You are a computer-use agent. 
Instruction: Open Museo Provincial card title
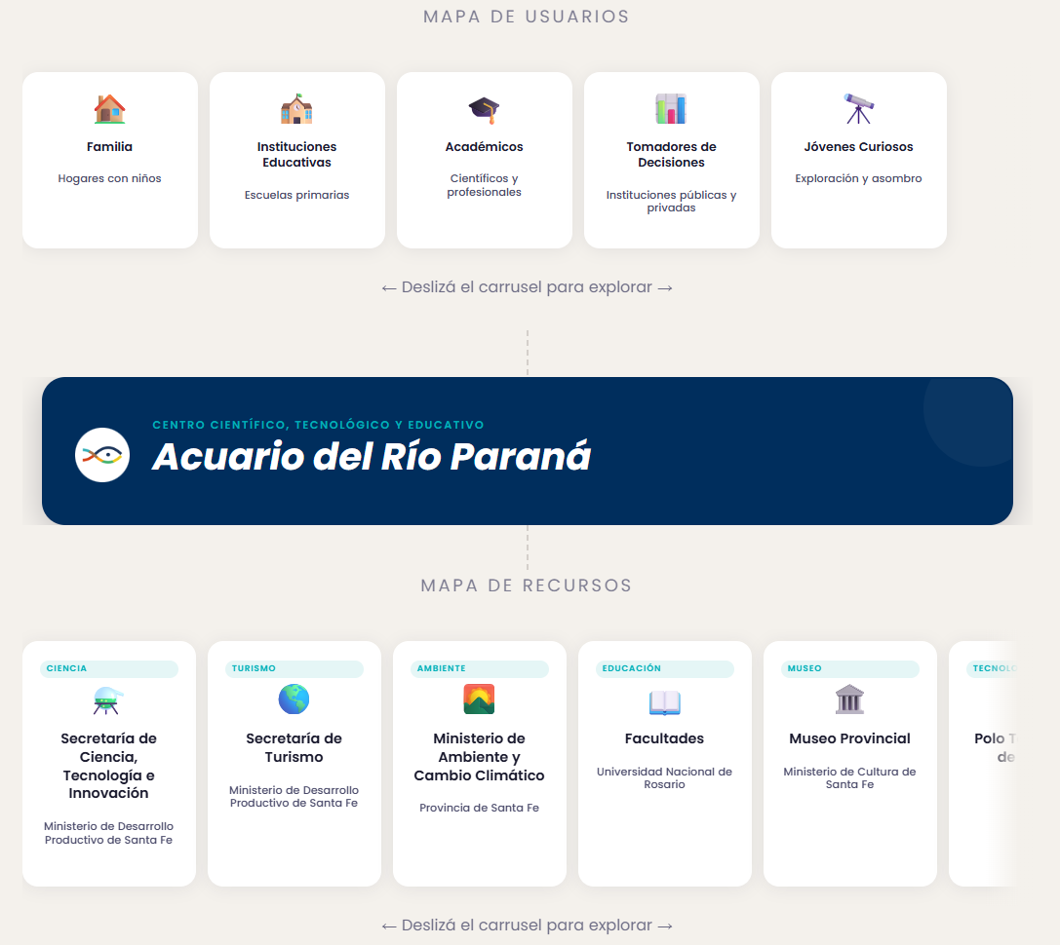click(x=849, y=738)
